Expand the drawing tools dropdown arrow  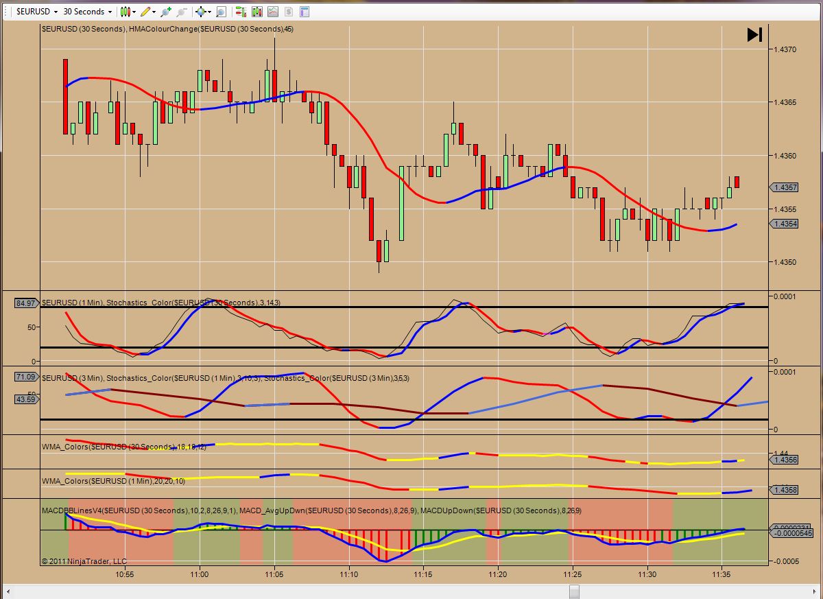click(x=154, y=12)
